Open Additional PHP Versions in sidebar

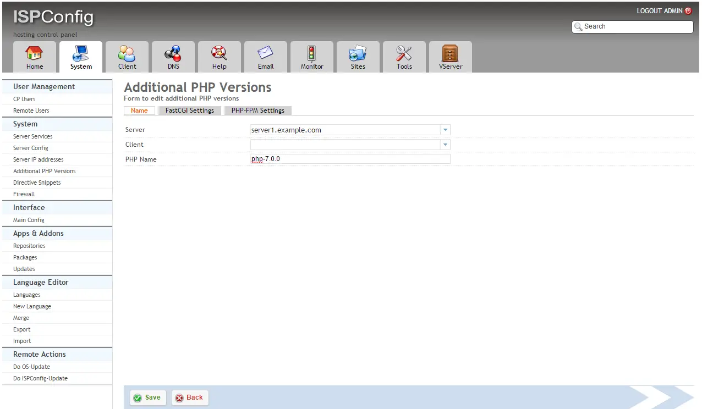(x=45, y=171)
